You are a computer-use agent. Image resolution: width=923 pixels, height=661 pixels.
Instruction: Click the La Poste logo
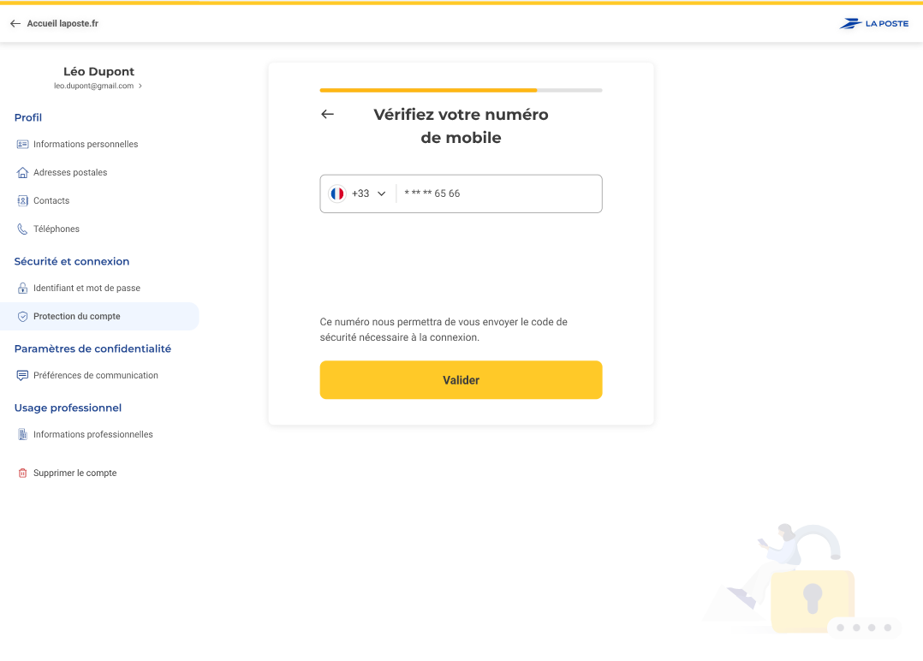[x=873, y=24]
